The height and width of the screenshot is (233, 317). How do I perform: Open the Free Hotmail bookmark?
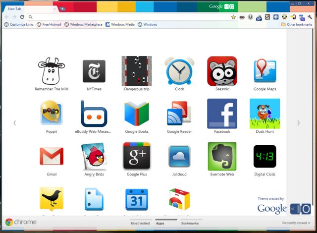tap(49, 24)
